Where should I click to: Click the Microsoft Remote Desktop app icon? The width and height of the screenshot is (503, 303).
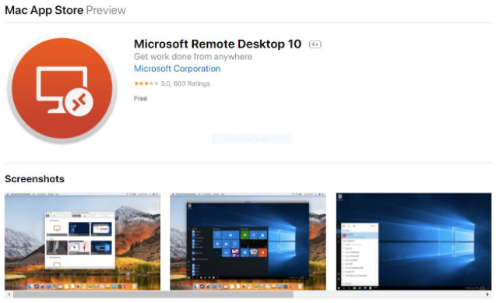click(62, 88)
